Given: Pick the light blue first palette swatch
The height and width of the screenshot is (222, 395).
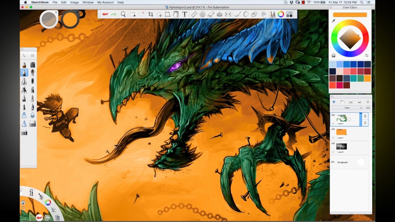Looking at the screenshot, I should (x=332, y=64).
